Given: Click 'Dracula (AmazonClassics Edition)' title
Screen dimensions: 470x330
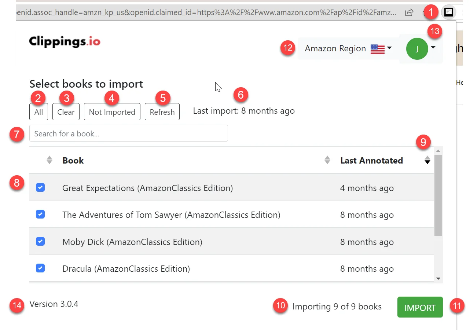Looking at the screenshot, I should click(x=126, y=269).
